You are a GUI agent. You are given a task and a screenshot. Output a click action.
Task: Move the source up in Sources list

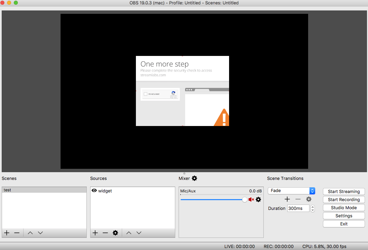point(129,233)
